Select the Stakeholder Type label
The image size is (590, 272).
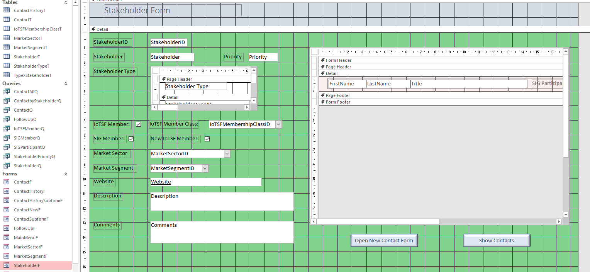pos(115,71)
